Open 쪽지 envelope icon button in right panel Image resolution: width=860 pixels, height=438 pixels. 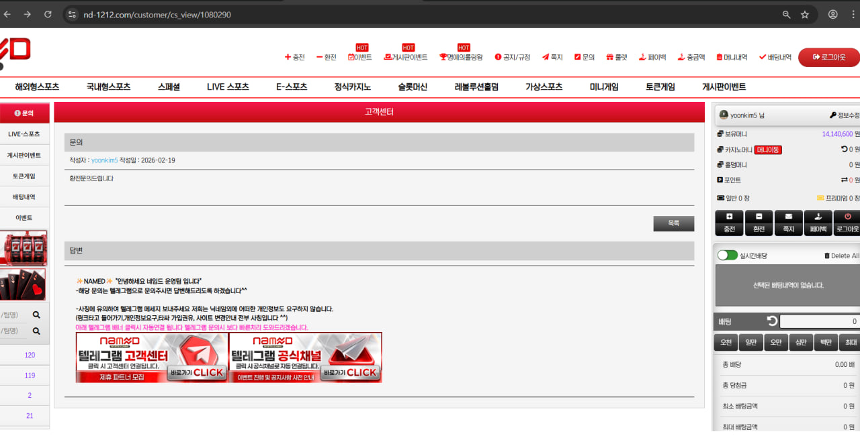tap(788, 223)
